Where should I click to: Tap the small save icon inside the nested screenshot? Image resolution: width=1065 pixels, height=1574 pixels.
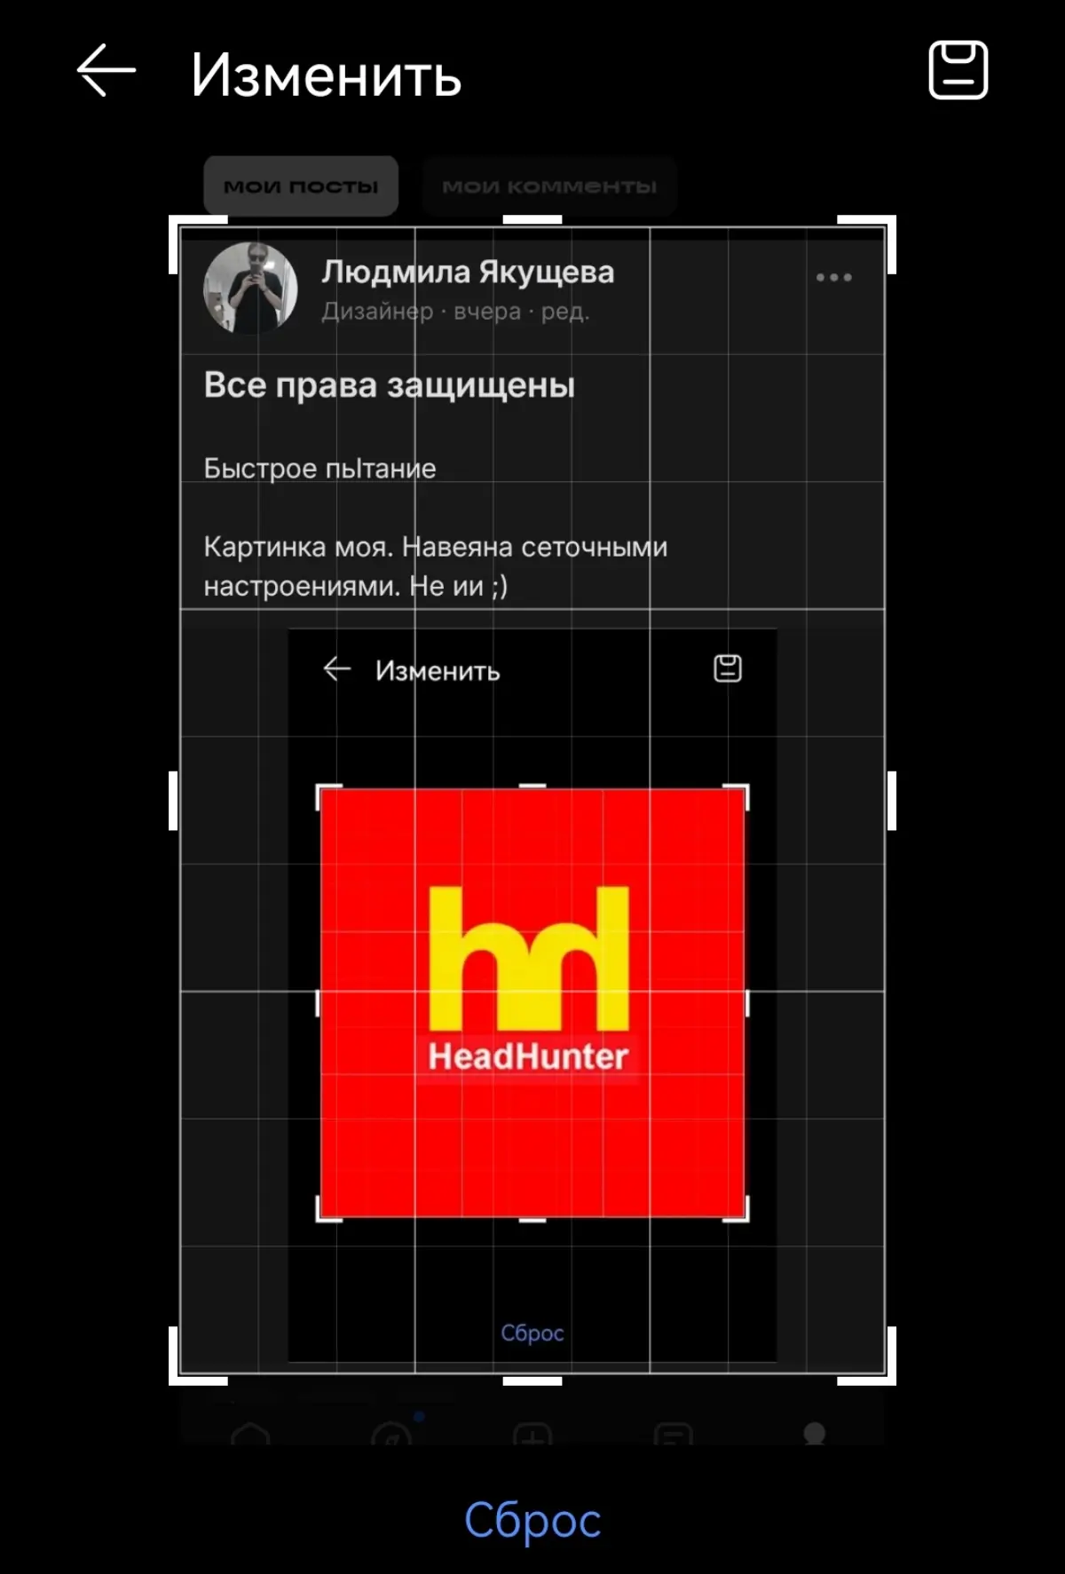click(728, 668)
